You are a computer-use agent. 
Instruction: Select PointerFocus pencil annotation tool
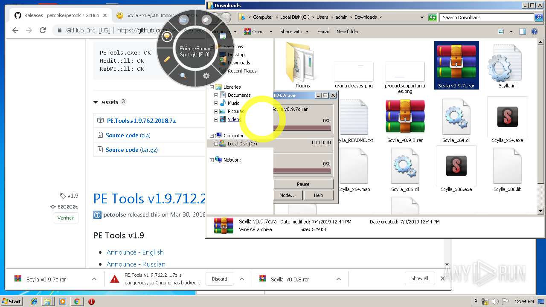[167, 59]
